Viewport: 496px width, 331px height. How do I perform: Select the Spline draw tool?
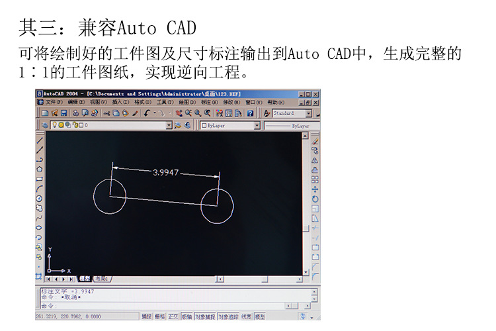[x=40, y=218]
